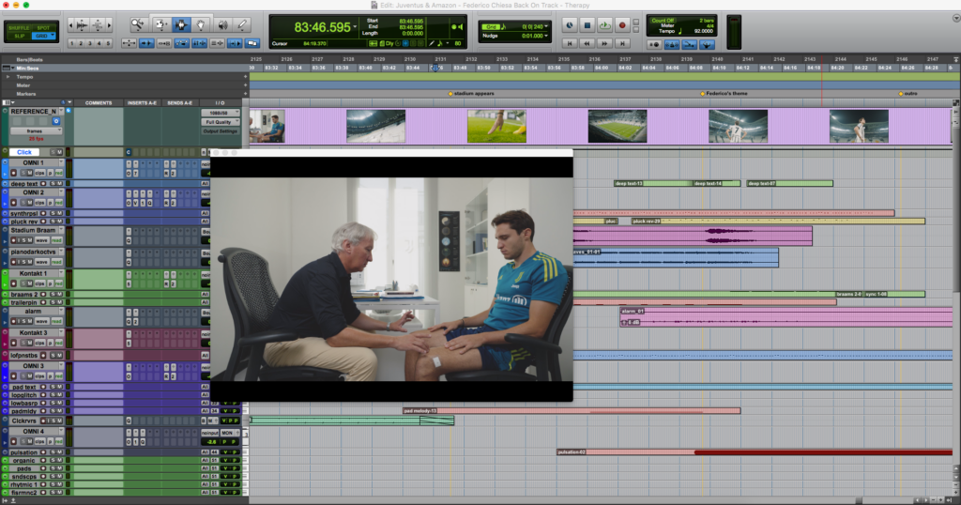This screenshot has width=961, height=505.
Task: Enable Slip edit mode
Action: (x=19, y=37)
